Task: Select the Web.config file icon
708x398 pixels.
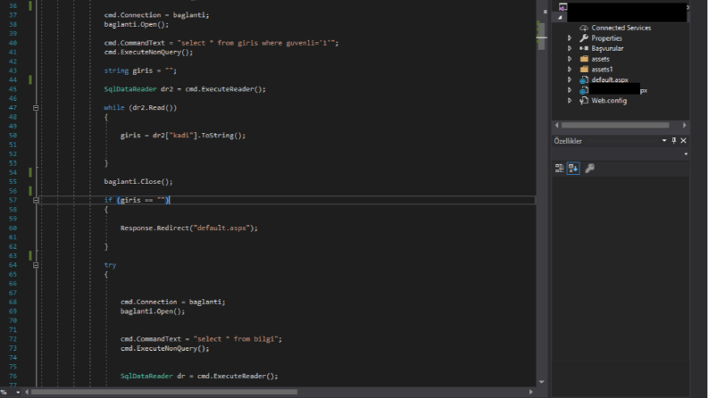Action: (584, 101)
